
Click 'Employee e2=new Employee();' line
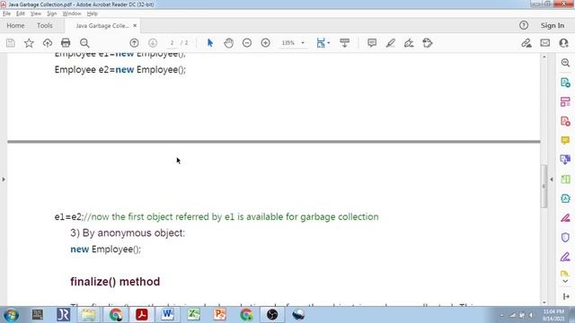(120, 70)
